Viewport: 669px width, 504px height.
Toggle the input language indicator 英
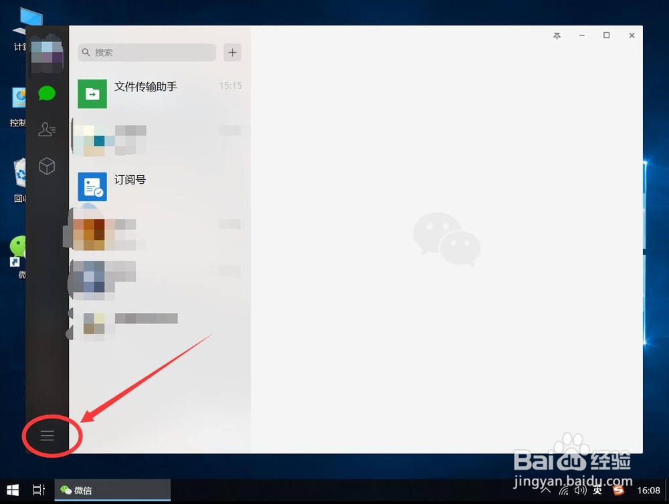point(597,491)
